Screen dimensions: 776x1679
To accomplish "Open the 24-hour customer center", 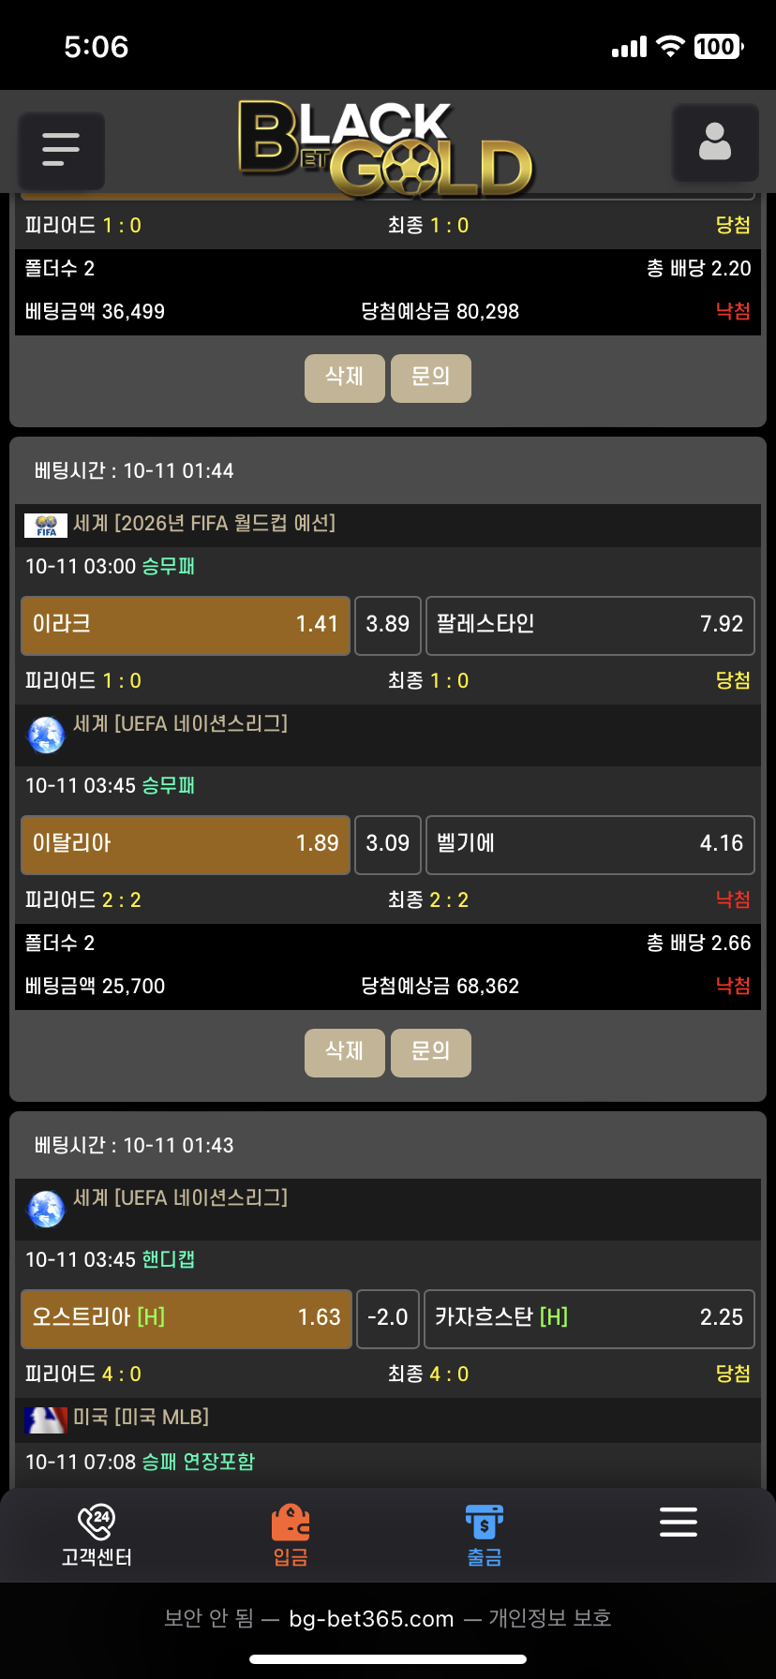I will [97, 1536].
